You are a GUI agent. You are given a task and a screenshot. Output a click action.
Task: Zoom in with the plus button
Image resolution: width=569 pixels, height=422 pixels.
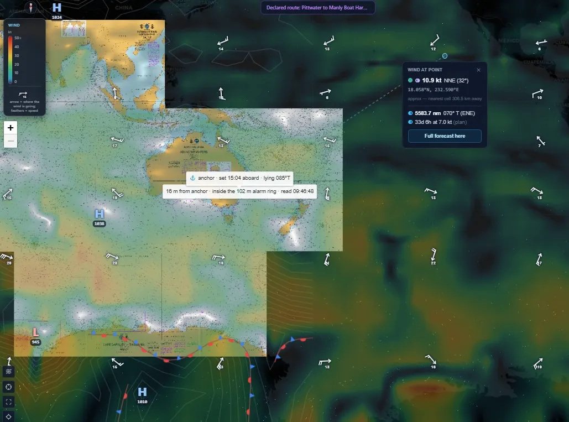pyautogui.click(x=11, y=128)
